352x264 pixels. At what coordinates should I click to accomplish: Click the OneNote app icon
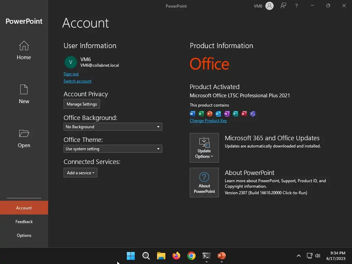coord(227,113)
